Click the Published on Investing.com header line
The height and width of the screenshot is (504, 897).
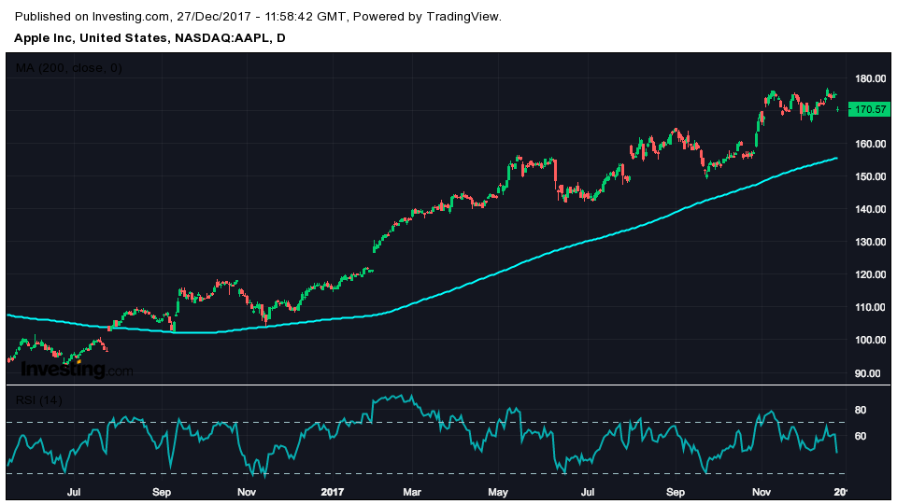click(258, 17)
